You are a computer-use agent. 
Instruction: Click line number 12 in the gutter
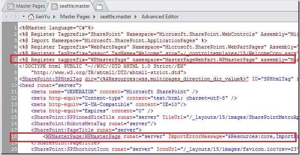coord(14,98)
